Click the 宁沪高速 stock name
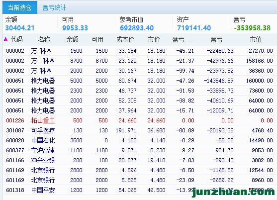The width and height of the screenshot is (277, 200). coord(43,150)
